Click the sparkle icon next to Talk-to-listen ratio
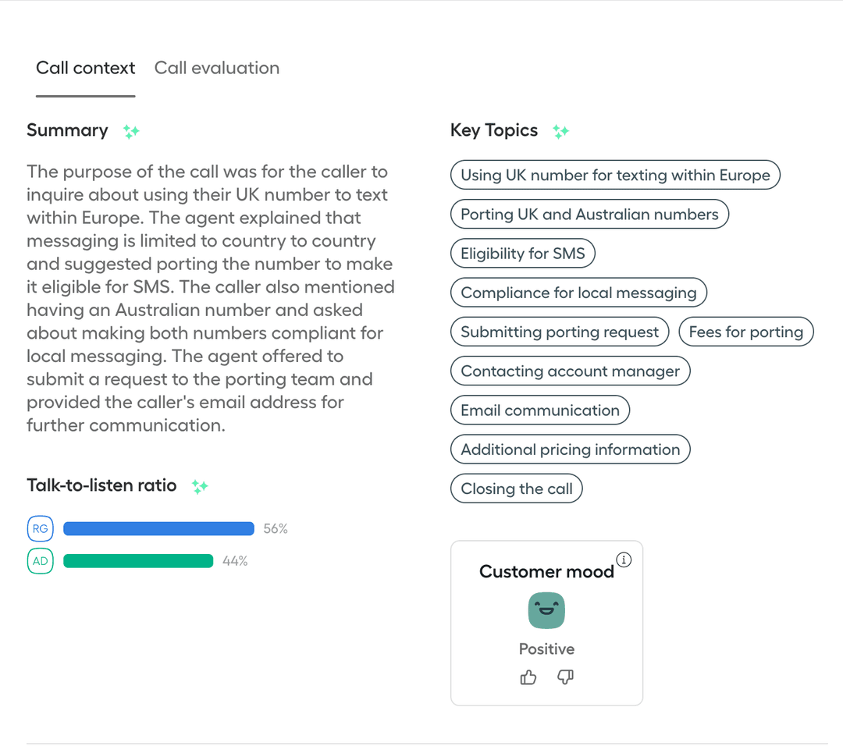The image size is (843, 746). pos(200,486)
